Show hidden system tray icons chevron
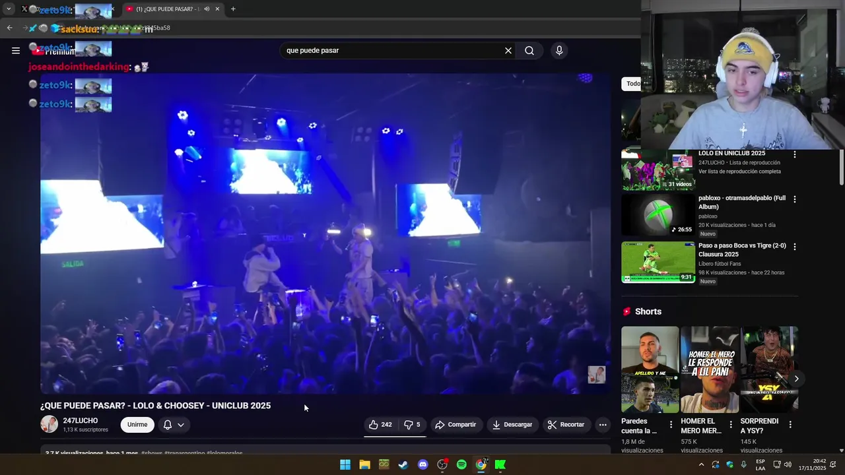Screen dimensions: 845x475 click(701, 464)
